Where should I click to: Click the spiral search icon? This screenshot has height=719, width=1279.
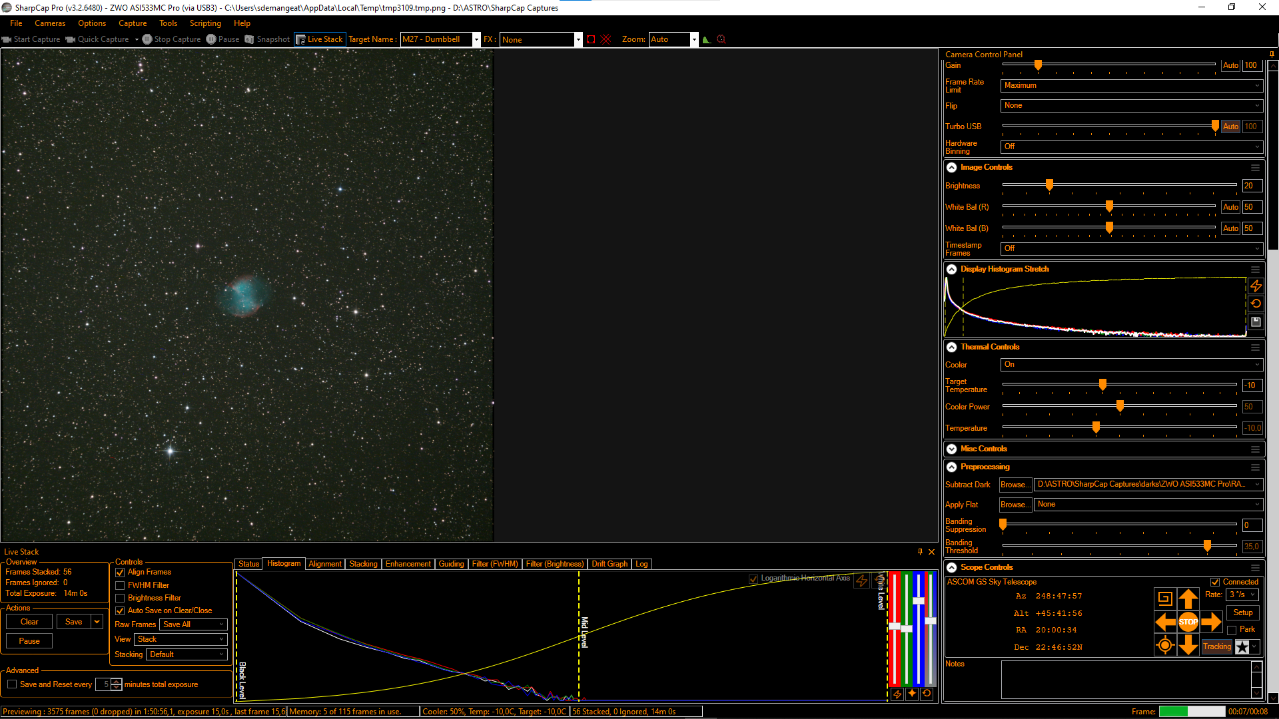pos(1164,598)
